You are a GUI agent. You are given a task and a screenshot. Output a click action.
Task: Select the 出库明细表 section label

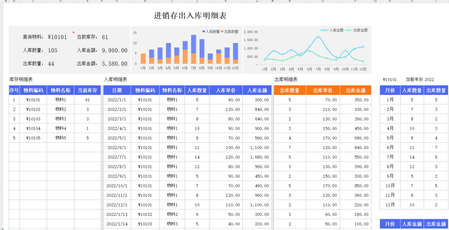pyautogui.click(x=286, y=80)
